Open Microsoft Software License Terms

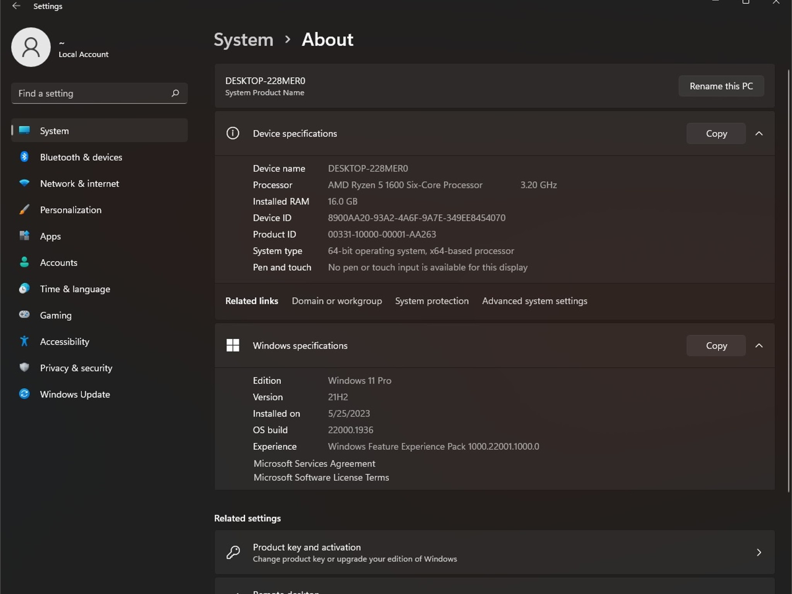(x=321, y=477)
